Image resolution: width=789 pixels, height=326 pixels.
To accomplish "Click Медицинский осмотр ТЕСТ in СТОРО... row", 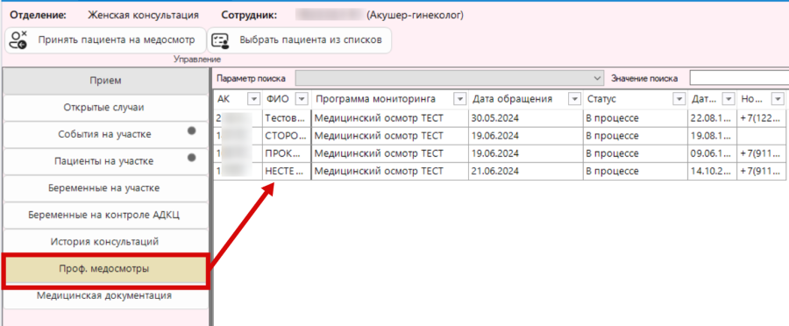I will pos(389,136).
